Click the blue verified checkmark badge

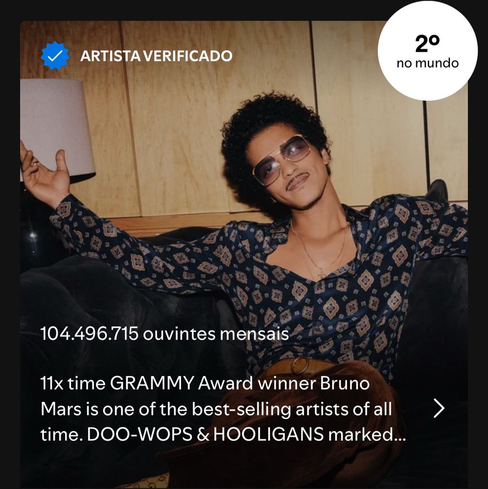[55, 56]
